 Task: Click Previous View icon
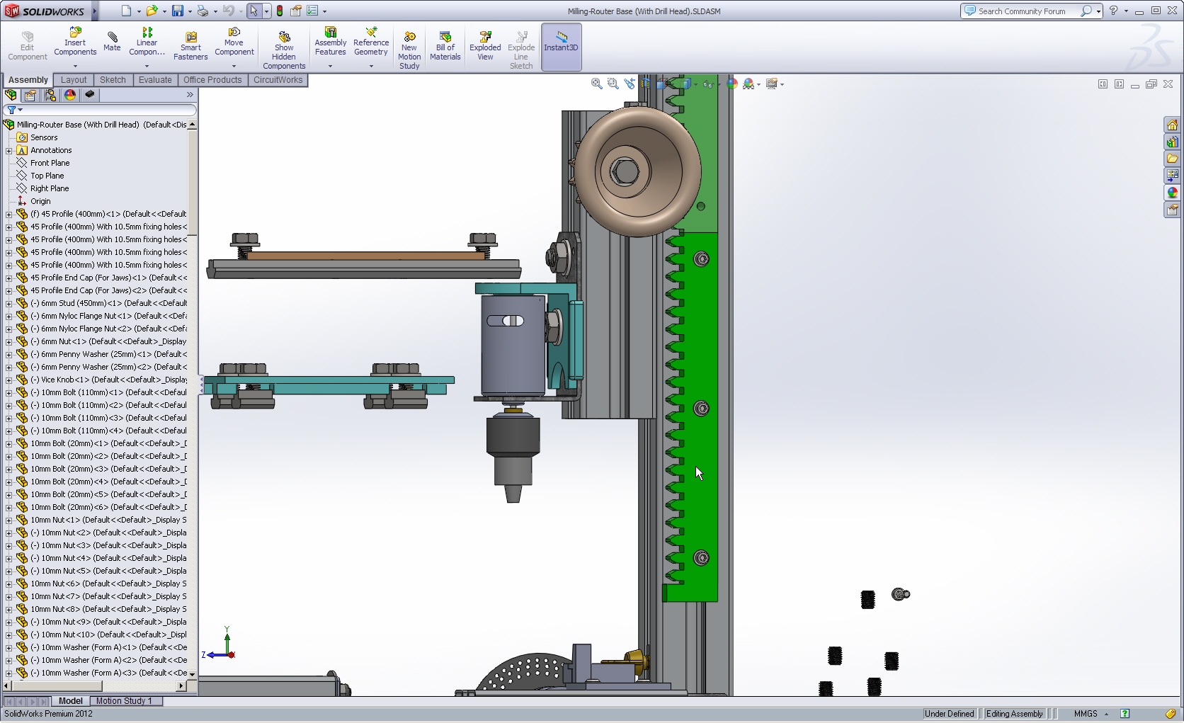pos(629,84)
